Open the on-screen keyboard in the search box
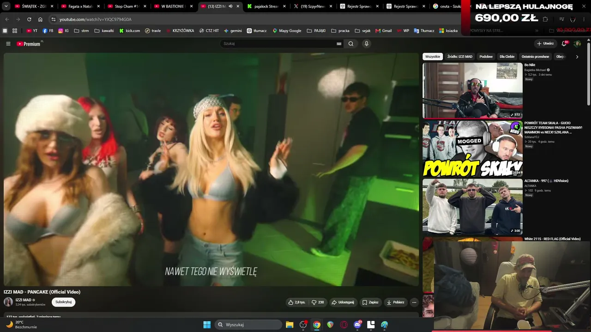This screenshot has width=591, height=332. tap(339, 44)
